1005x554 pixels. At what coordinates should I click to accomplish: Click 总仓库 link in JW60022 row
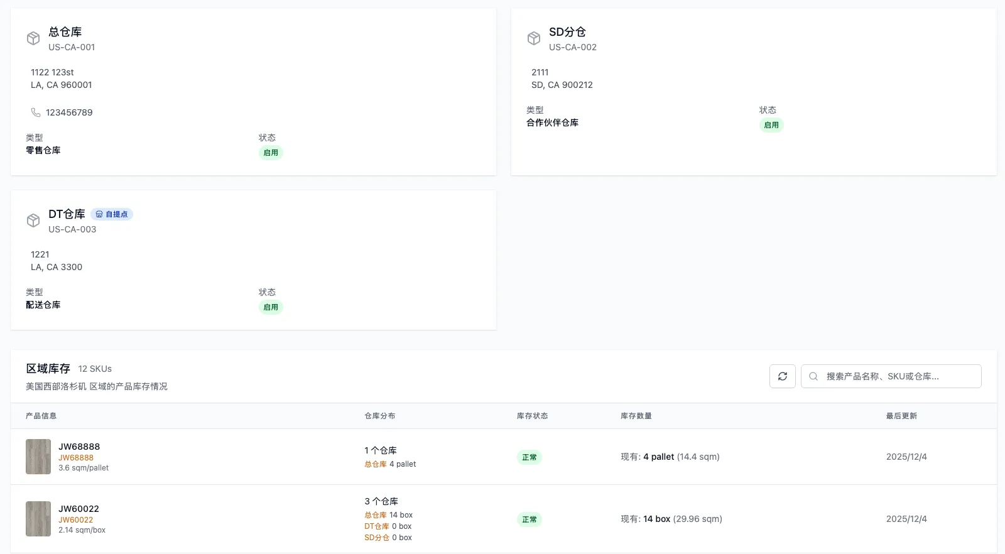pos(376,515)
